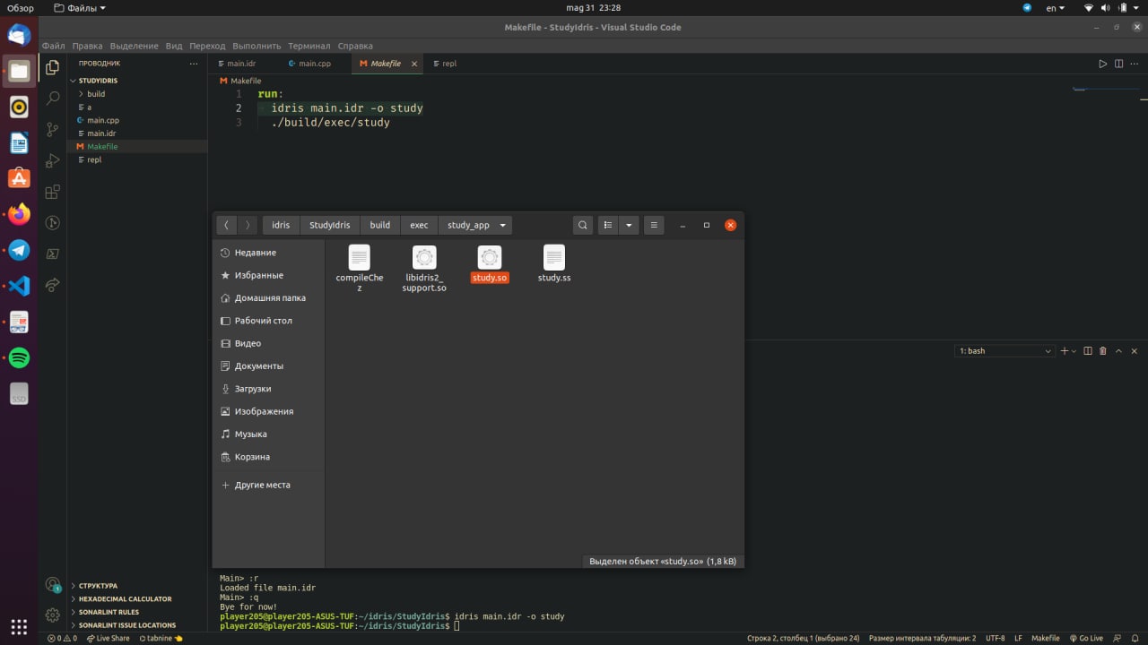Open the bash terminal selector dropdown
Viewport: 1148px width, 645px height.
coord(1004,351)
